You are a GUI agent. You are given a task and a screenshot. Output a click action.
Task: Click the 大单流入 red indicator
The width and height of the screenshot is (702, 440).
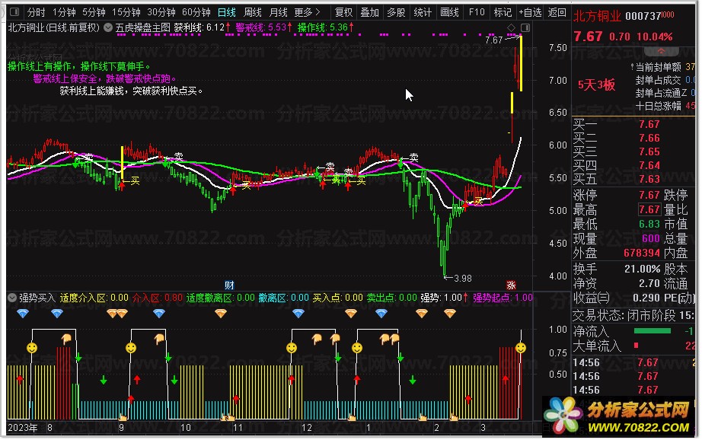637,345
